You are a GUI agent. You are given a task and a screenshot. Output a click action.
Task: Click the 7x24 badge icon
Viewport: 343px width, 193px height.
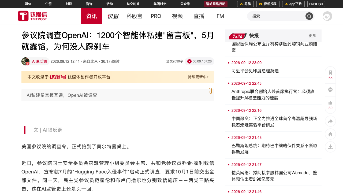(237, 36)
